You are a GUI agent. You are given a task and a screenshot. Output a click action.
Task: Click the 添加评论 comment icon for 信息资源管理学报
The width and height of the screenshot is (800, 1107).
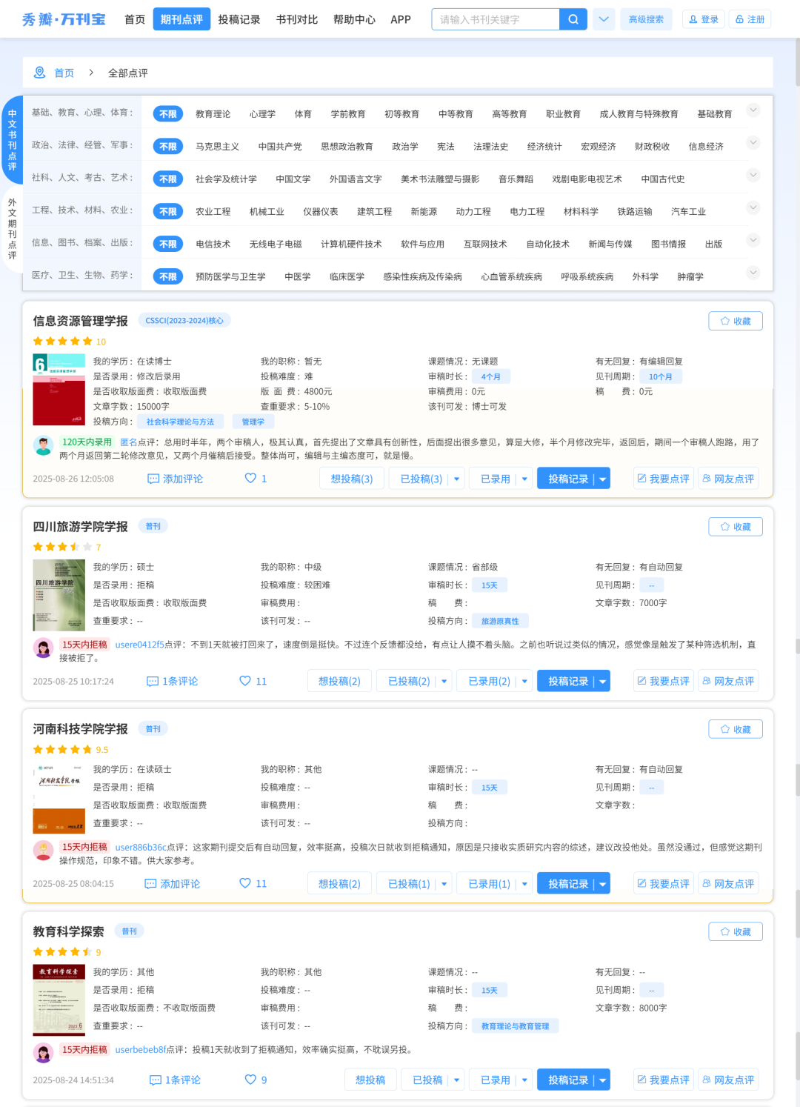153,479
